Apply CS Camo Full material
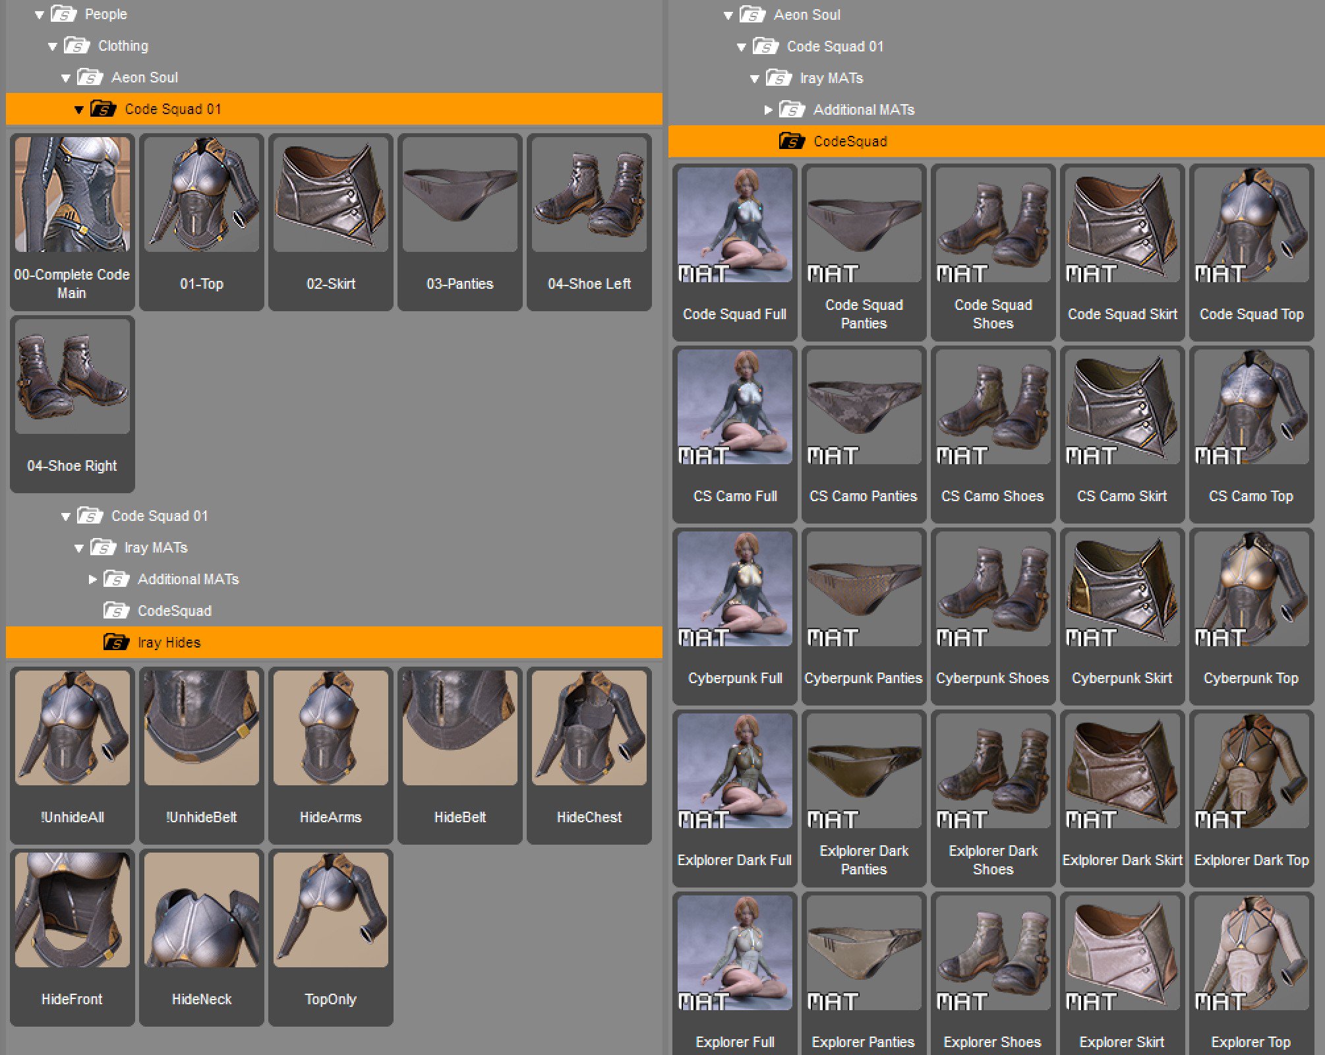The width and height of the screenshot is (1325, 1055). point(735,434)
